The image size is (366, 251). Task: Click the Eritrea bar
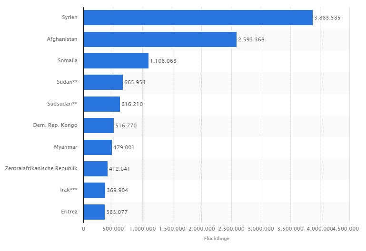tap(94, 212)
